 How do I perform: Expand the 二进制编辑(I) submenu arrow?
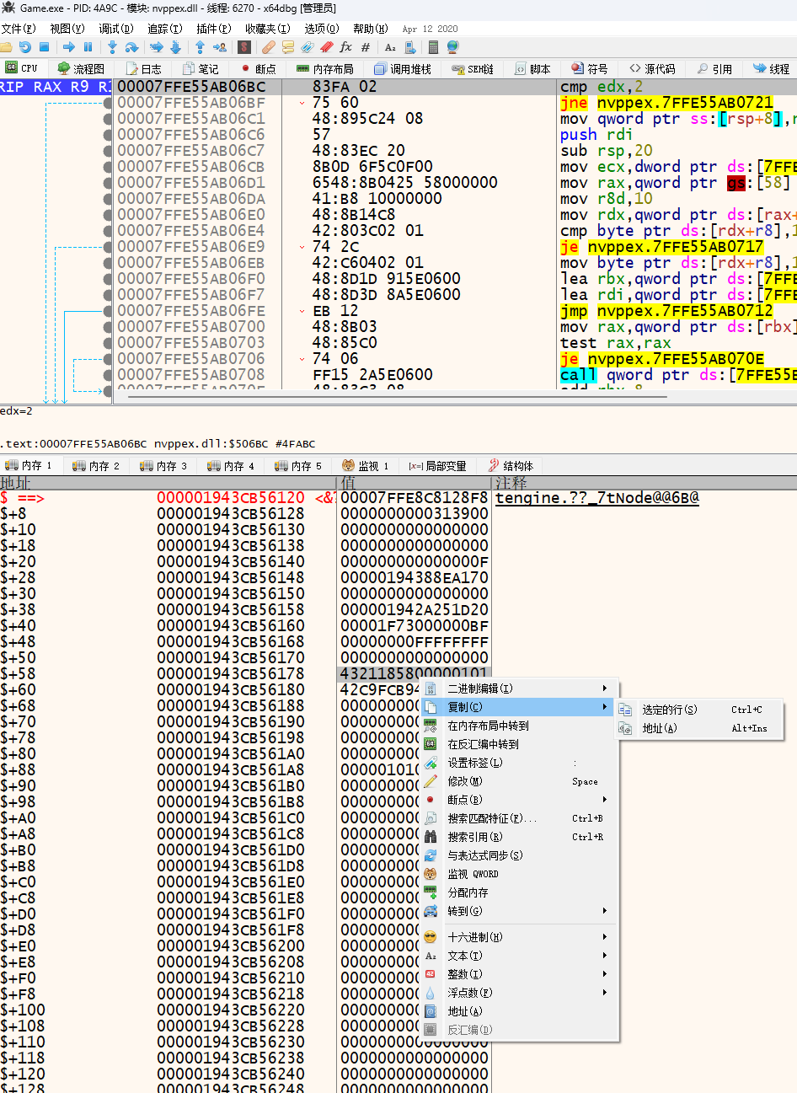tap(605, 688)
